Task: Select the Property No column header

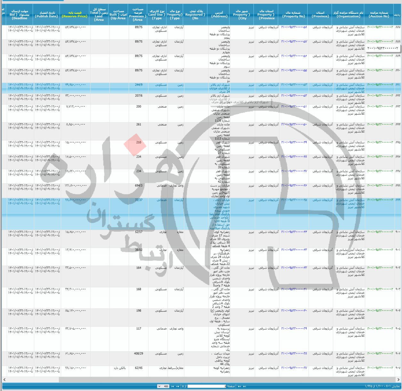Action: coord(293,14)
